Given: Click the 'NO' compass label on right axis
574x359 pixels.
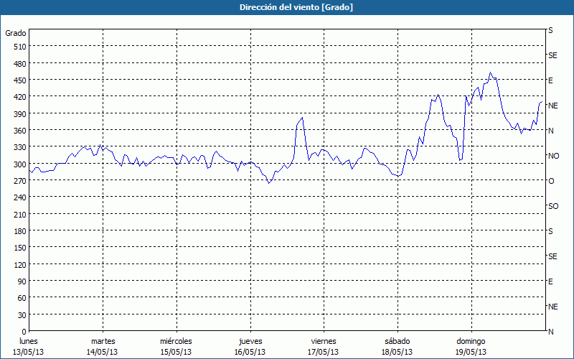Looking at the screenshot, I should click(553, 156).
